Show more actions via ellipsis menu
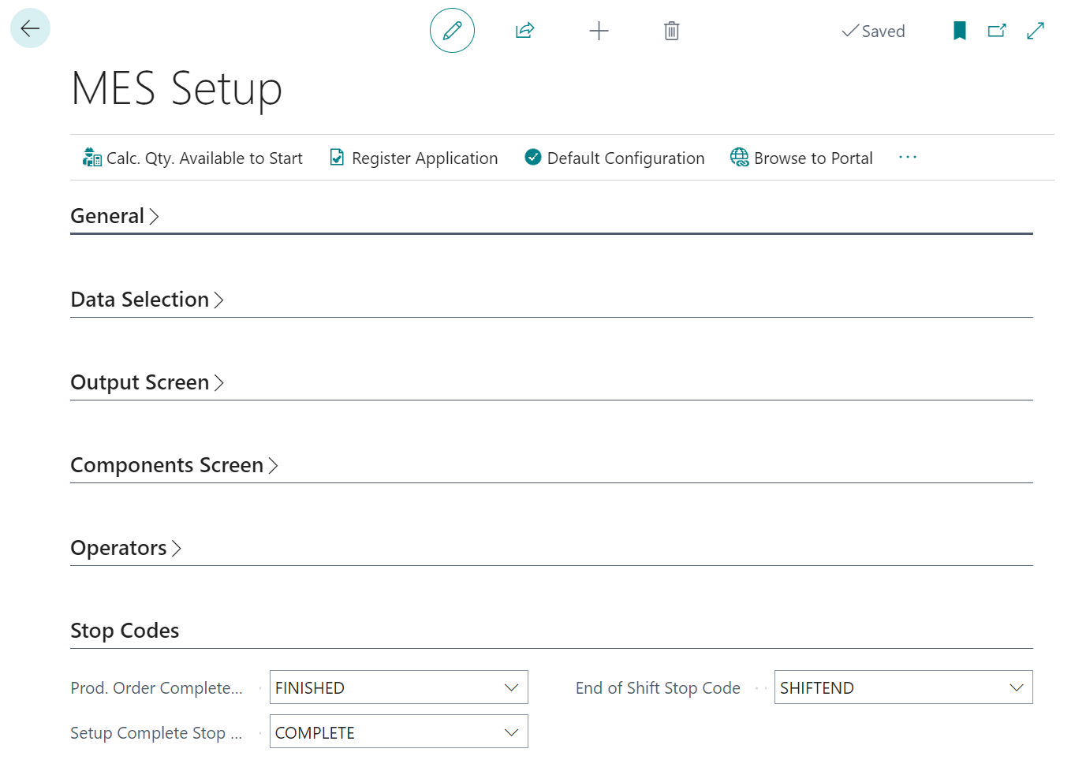The width and height of the screenshot is (1086, 771). [x=908, y=158]
